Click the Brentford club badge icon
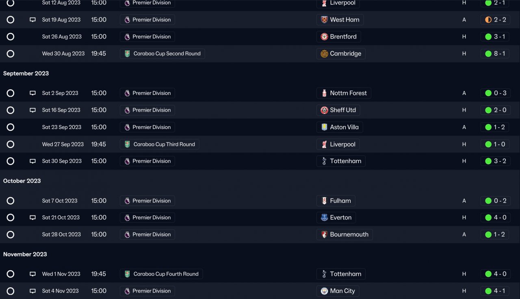 [x=324, y=37]
